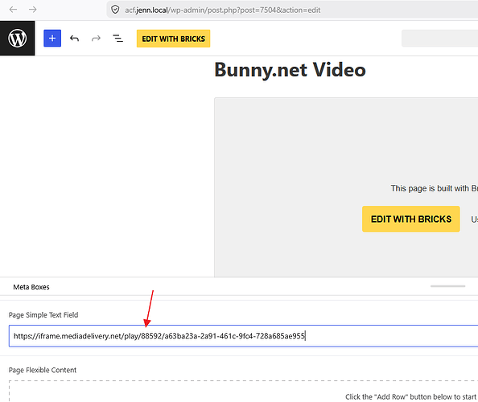Click the "This page is built with" text
This screenshot has width=478, height=402.
pyautogui.click(x=430, y=188)
